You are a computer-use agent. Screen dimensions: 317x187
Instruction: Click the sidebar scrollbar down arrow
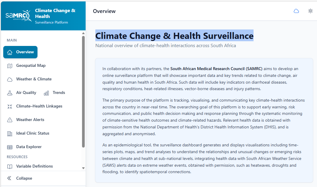tap(83, 168)
